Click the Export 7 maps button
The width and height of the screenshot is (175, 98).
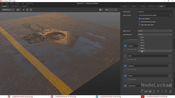148,91
